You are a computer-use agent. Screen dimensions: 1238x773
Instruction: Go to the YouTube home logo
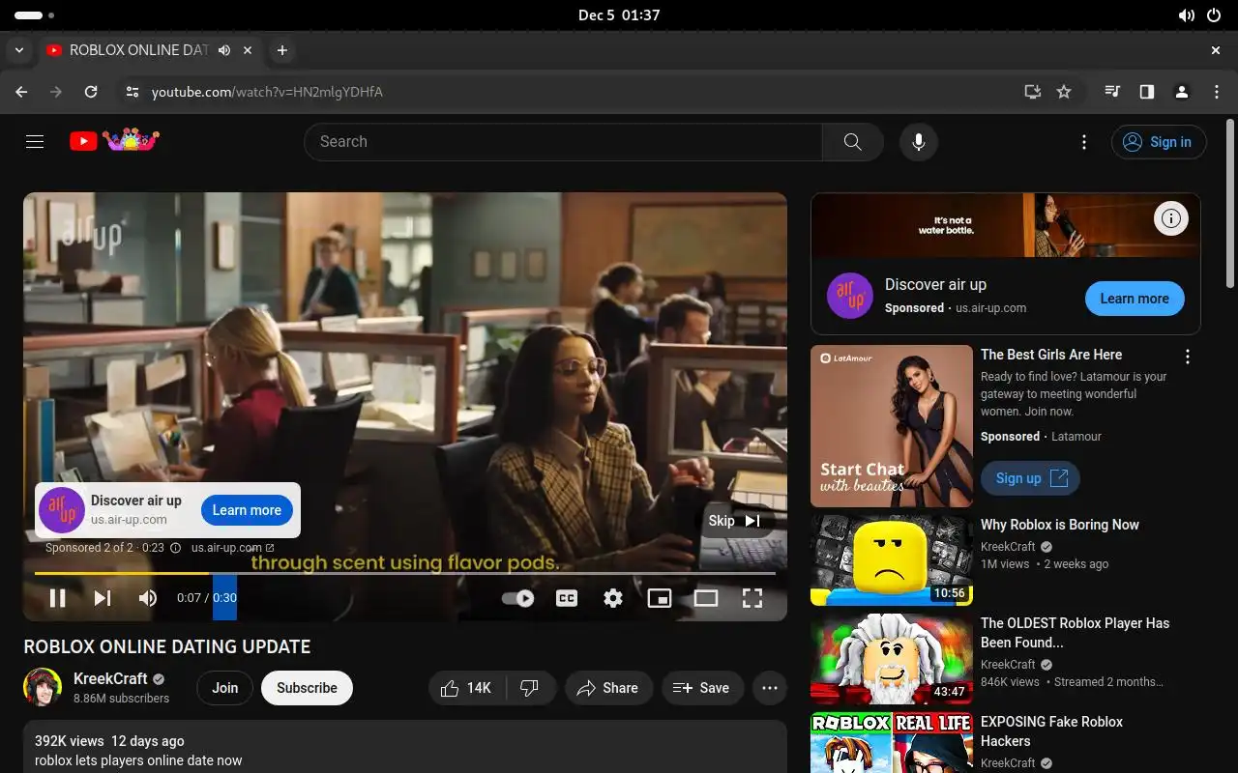[x=114, y=141]
